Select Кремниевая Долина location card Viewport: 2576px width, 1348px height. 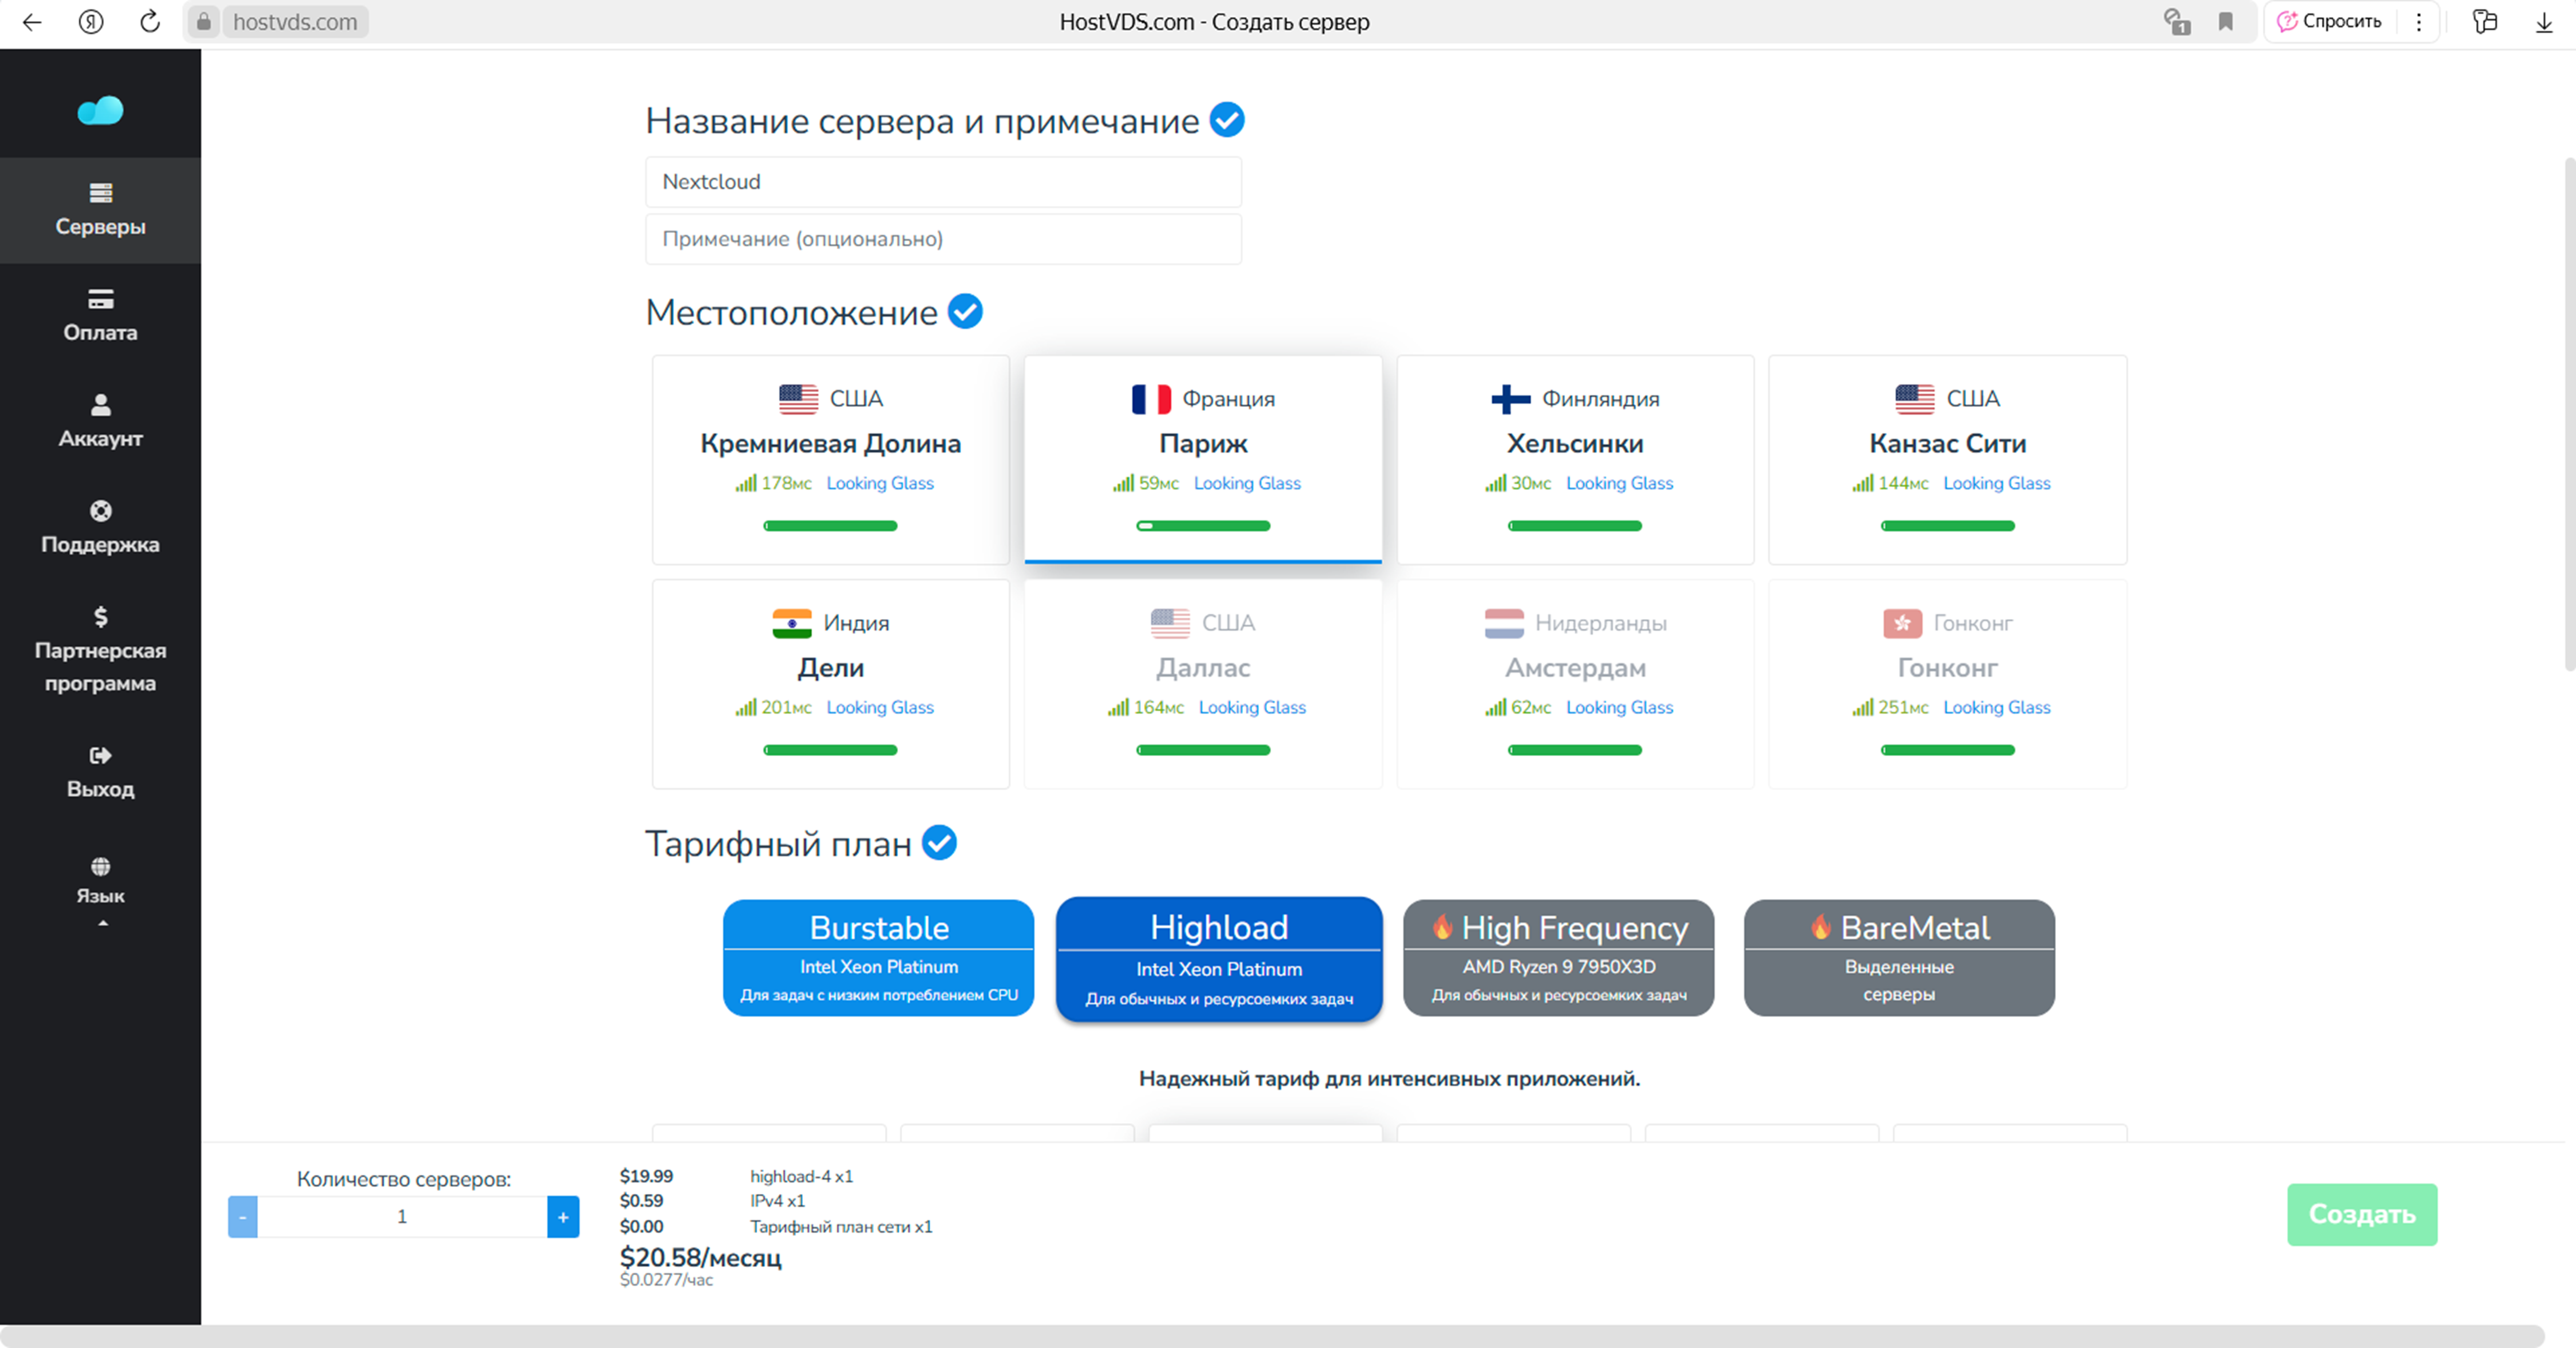[x=830, y=459]
